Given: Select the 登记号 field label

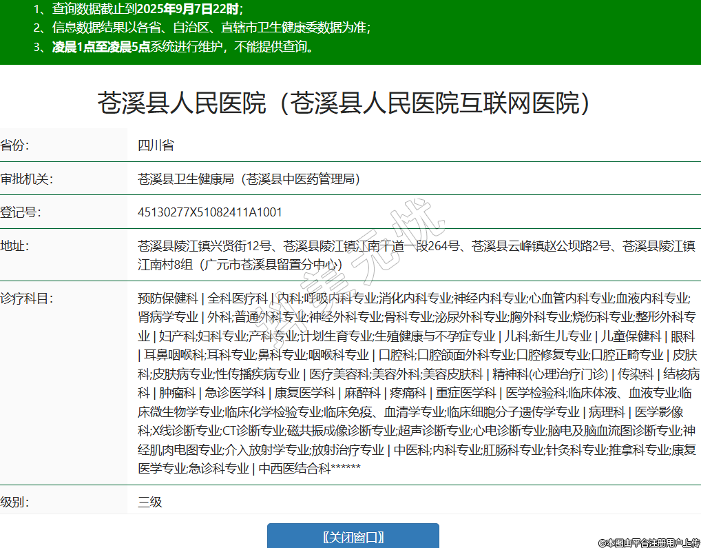Looking at the screenshot, I should [x=21, y=212].
